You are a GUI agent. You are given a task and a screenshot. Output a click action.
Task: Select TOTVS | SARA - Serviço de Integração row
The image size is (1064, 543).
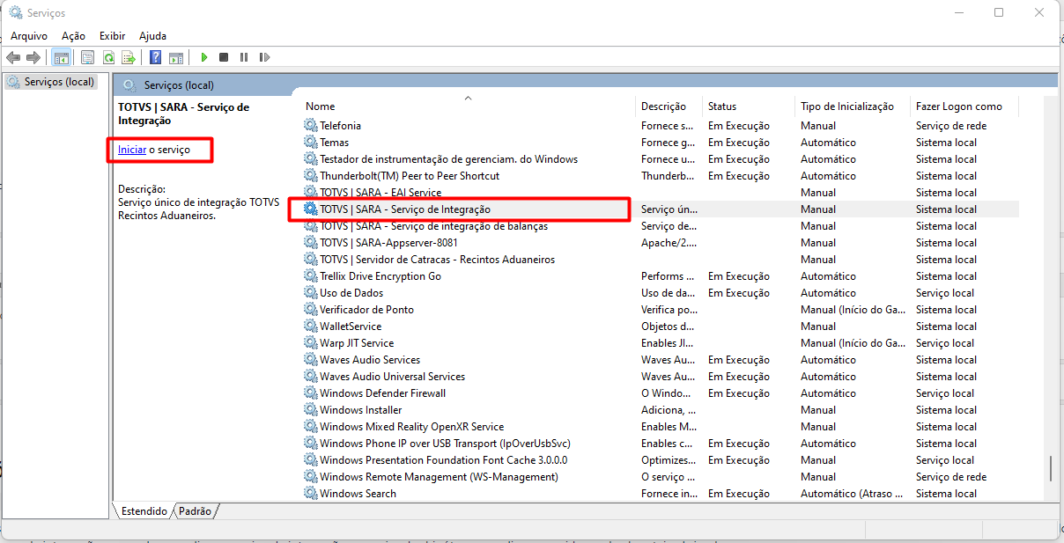[661, 209]
